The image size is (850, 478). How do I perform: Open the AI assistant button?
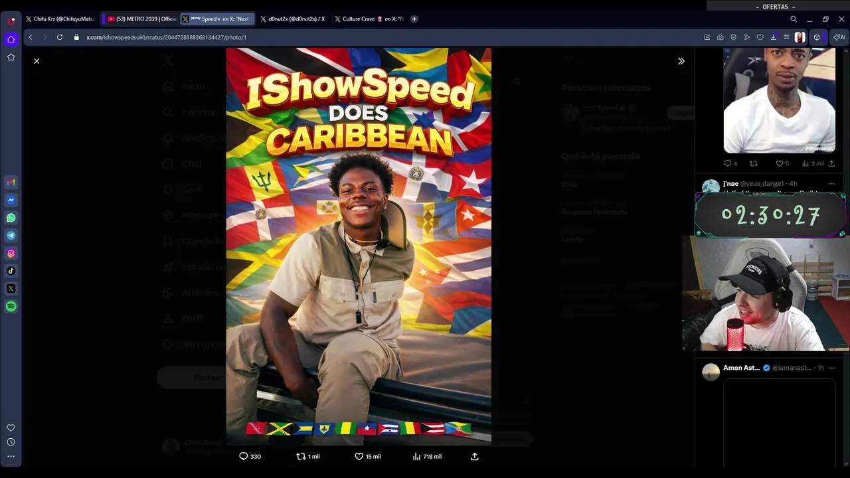(x=839, y=37)
